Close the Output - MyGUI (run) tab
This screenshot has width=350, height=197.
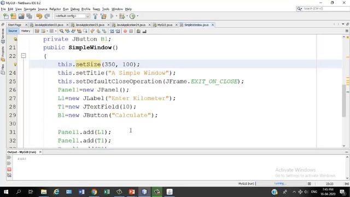[x=40, y=152]
